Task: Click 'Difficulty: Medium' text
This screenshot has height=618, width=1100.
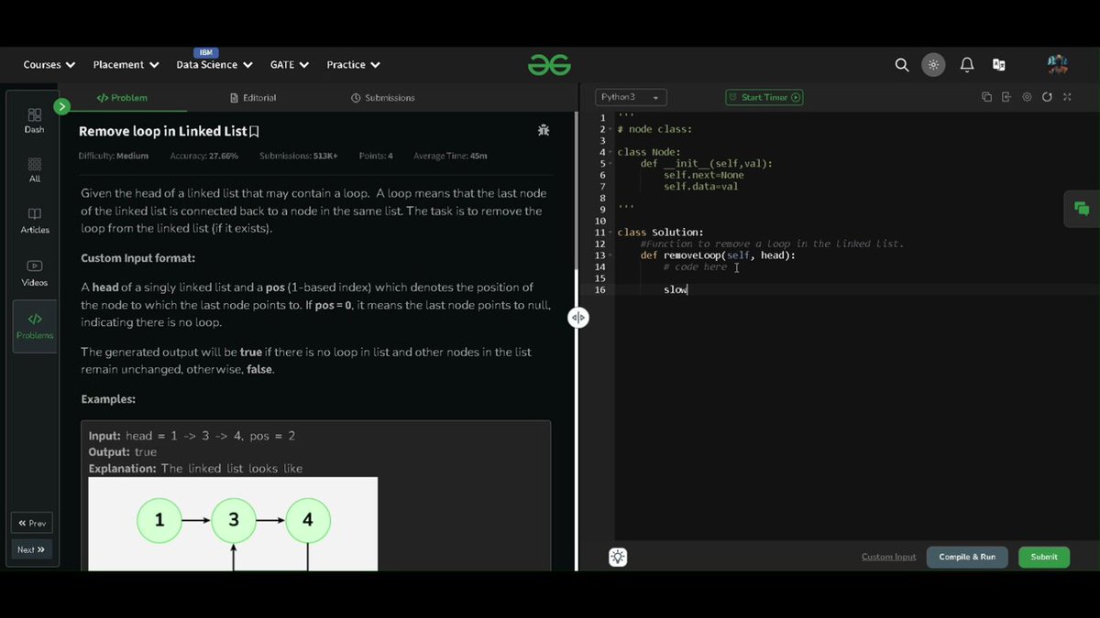Action: (x=114, y=157)
